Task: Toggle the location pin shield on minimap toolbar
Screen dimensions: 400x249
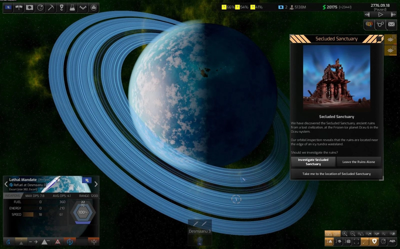Action: 374,241
